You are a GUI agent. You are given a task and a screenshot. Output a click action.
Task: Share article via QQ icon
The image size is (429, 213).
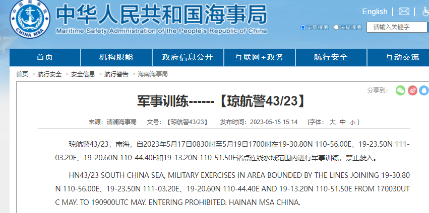[424, 90]
